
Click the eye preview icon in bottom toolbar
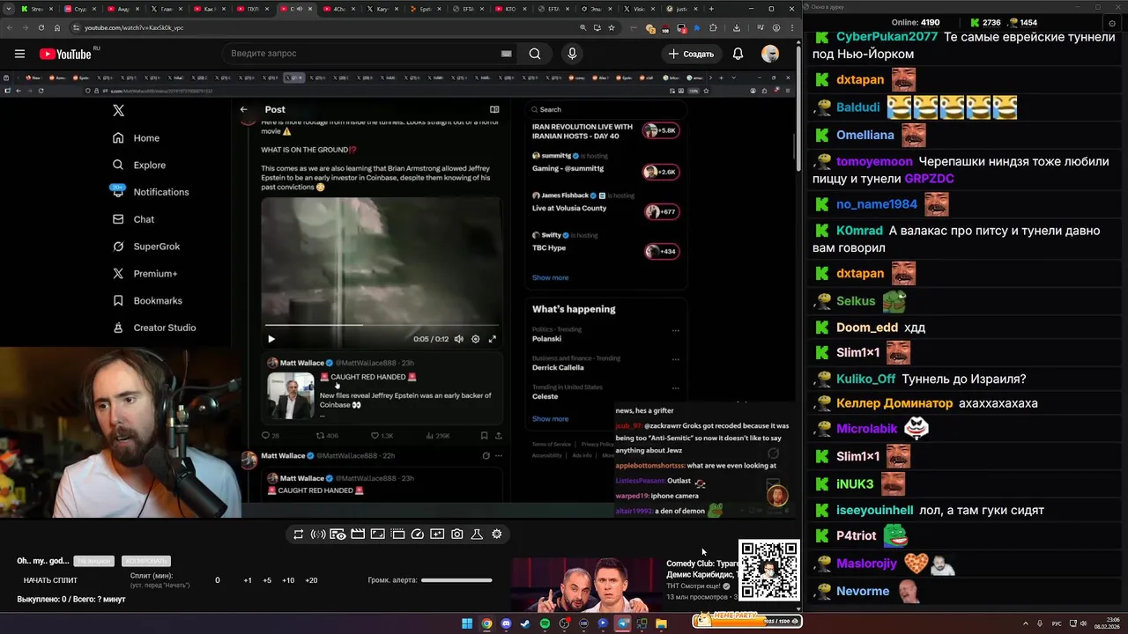[x=338, y=534]
